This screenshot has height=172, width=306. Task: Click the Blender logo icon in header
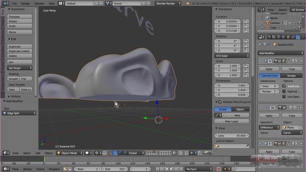point(188,3)
